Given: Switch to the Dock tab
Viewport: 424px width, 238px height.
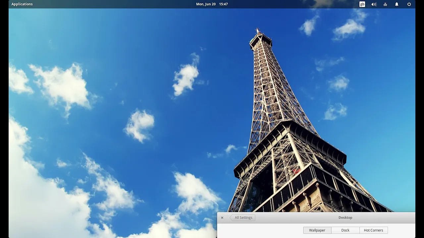Looking at the screenshot, I should click(345, 230).
